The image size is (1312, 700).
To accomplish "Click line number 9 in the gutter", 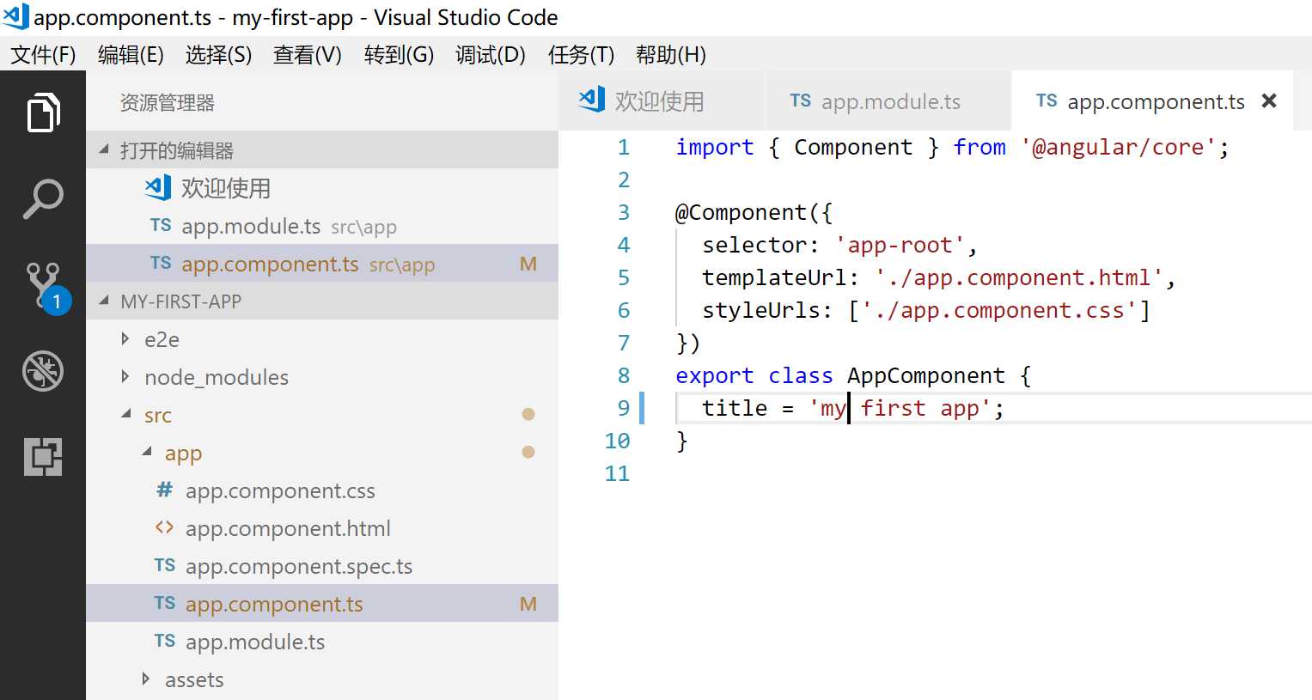I will tap(624, 408).
